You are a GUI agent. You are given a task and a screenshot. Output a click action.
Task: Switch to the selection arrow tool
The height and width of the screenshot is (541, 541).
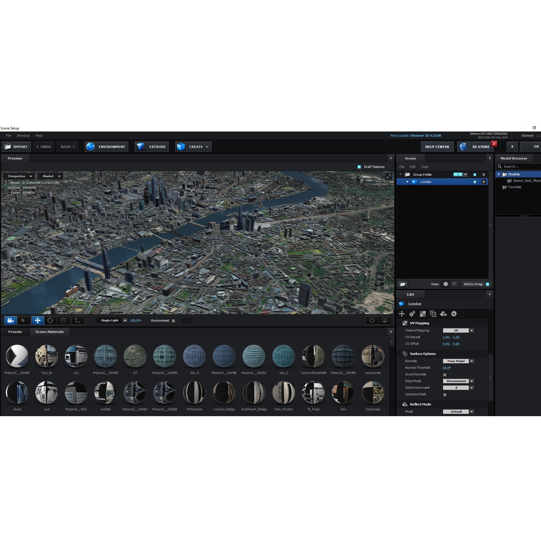[x=23, y=320]
